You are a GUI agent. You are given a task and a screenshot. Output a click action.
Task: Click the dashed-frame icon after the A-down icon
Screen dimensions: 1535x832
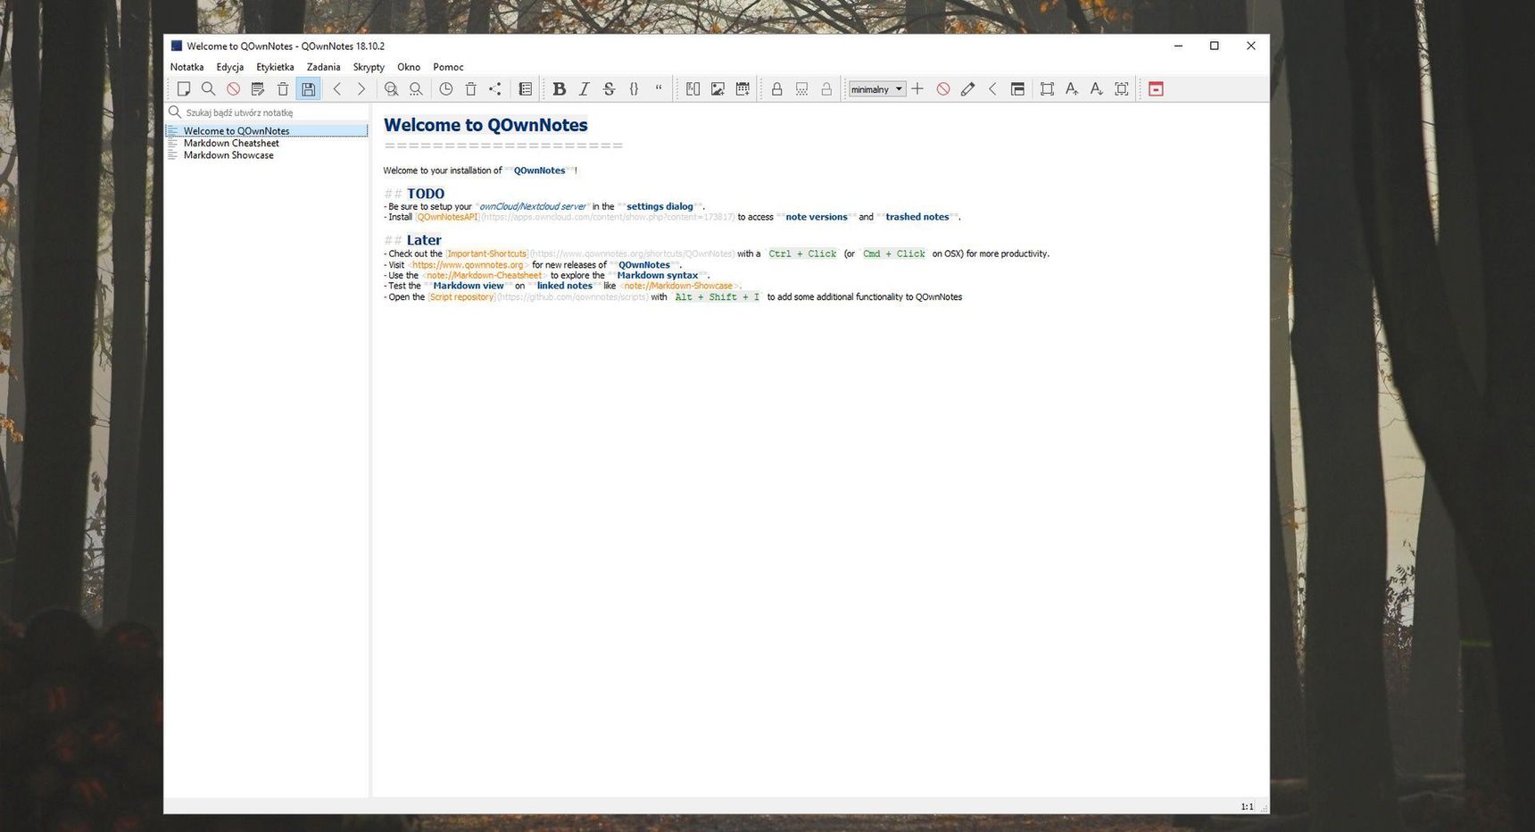point(1122,89)
